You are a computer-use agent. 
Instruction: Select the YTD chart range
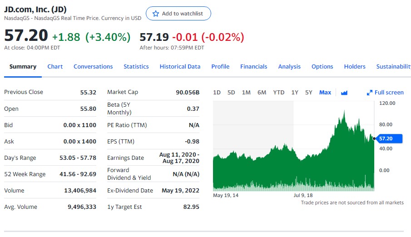point(279,93)
